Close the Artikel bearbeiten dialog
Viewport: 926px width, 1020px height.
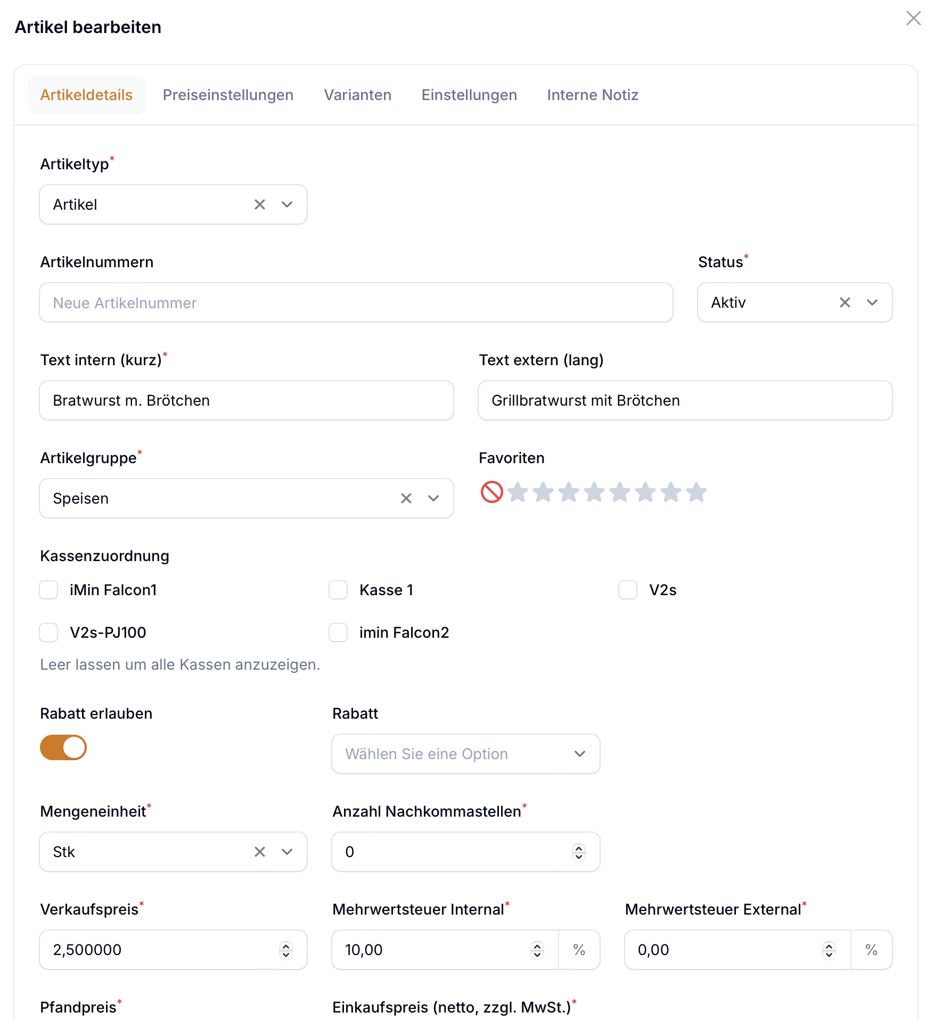coord(913,19)
